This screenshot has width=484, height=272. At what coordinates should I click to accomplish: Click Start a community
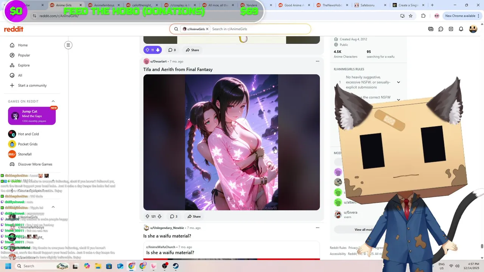point(32,85)
